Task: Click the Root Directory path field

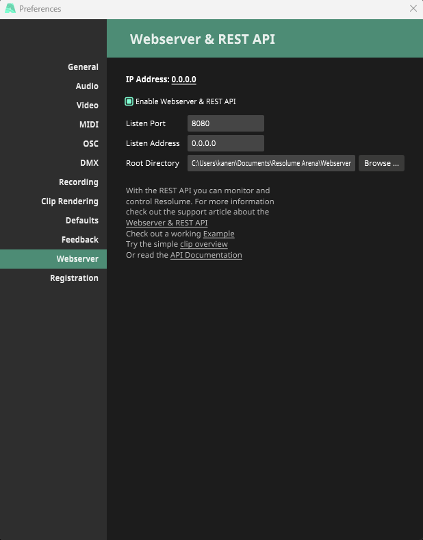Action: click(271, 163)
